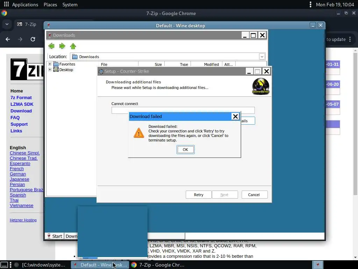
Task: Switch language to Japanese
Action: 20,179
